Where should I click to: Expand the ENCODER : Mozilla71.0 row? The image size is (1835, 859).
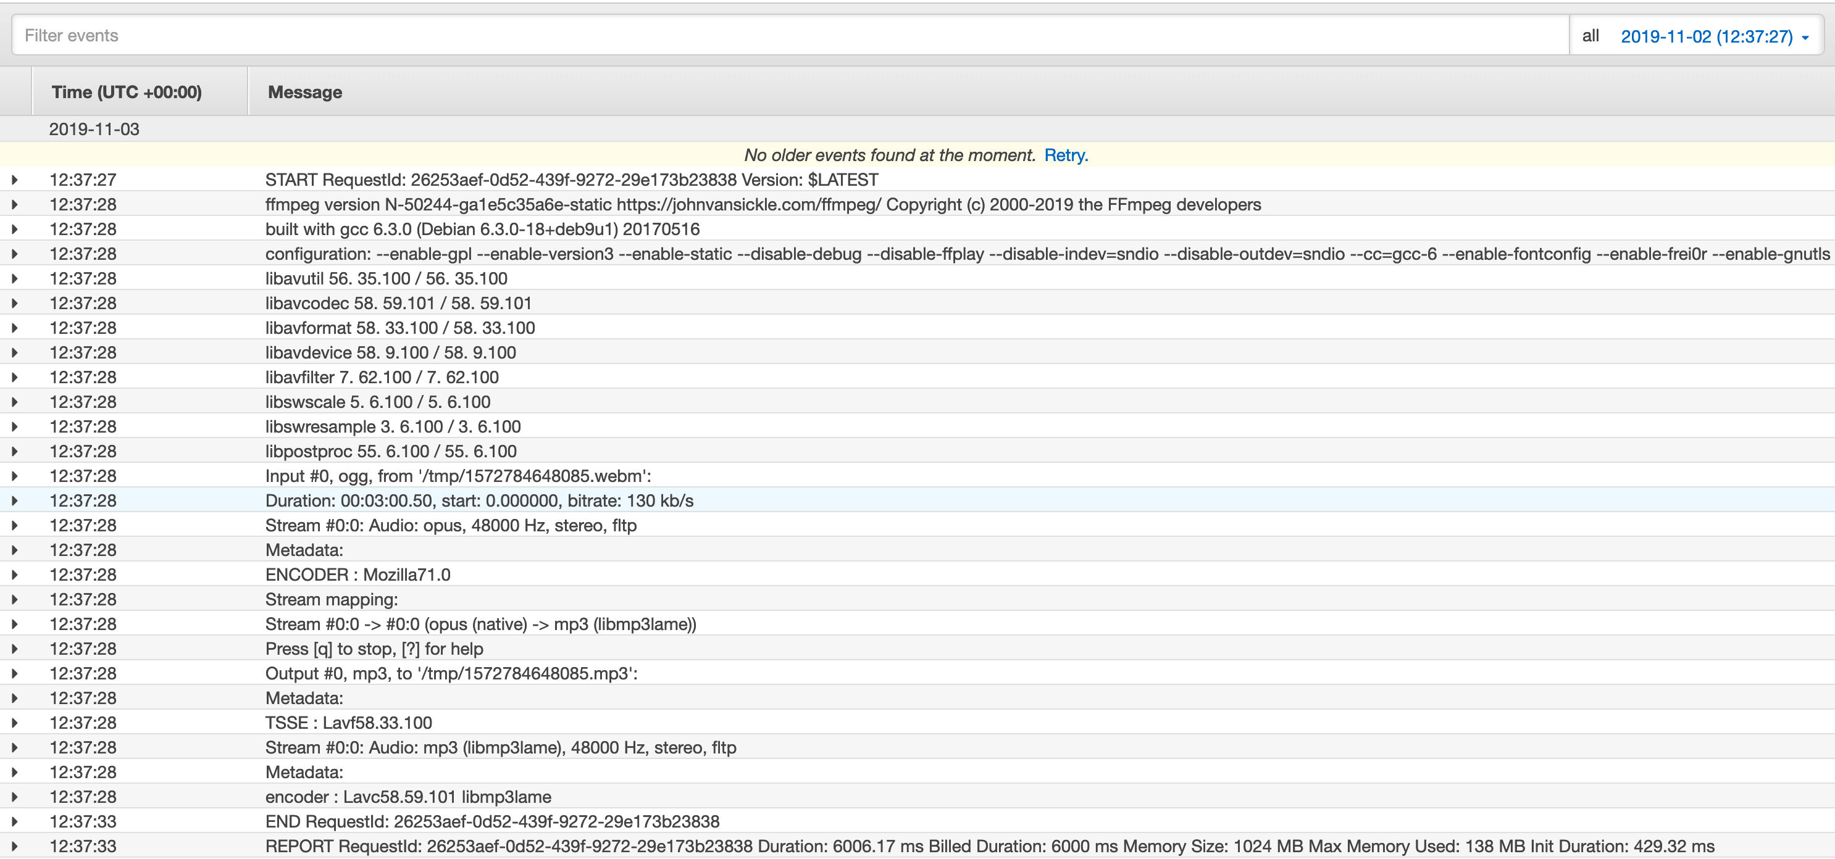14,575
